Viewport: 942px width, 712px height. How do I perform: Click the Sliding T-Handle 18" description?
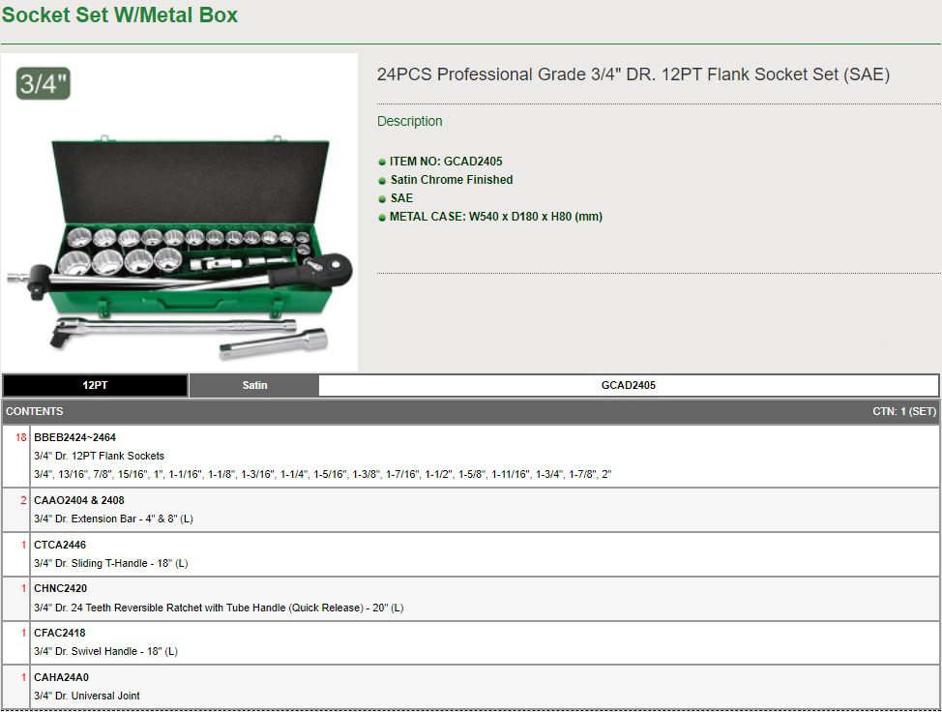click(x=111, y=564)
